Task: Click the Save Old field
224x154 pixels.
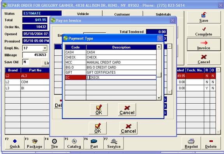Action: pos(25,62)
